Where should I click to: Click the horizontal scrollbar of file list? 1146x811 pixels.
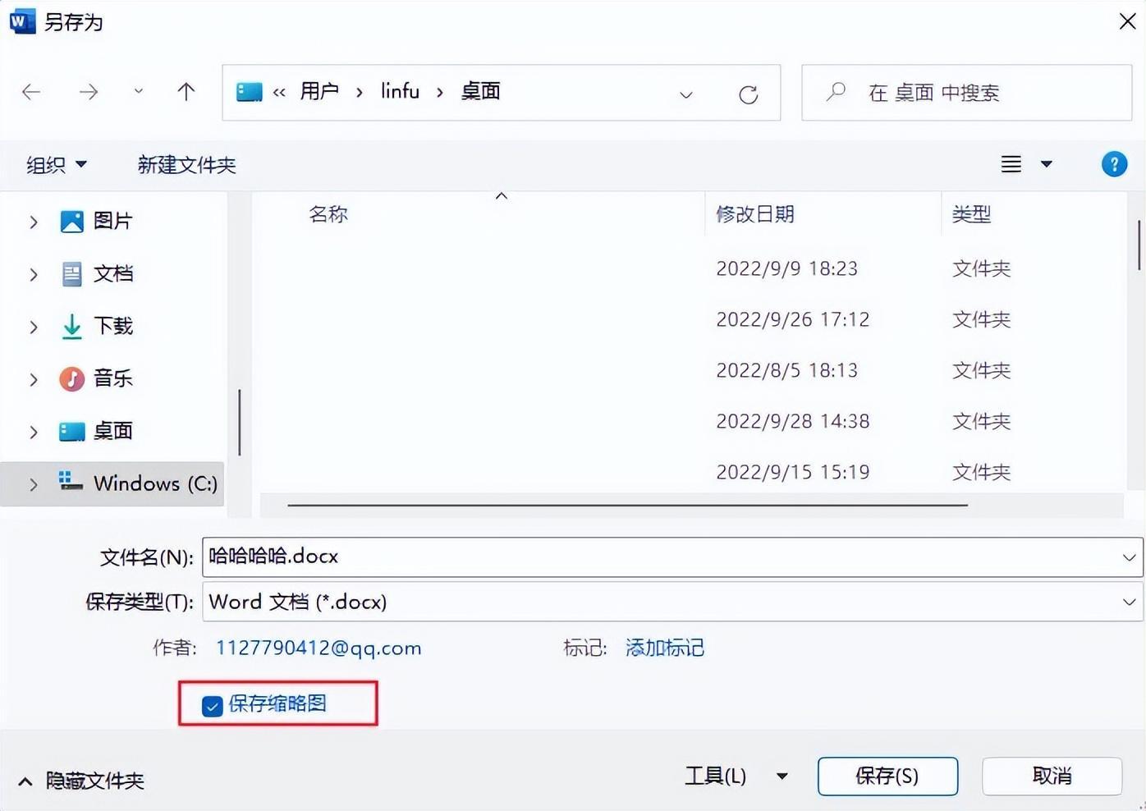click(x=627, y=505)
